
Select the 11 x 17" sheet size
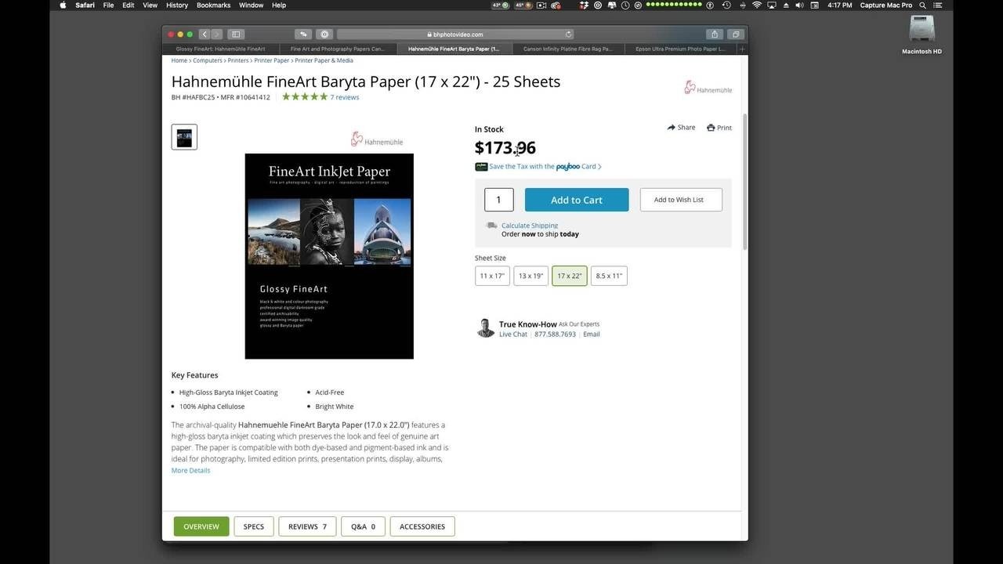click(492, 276)
